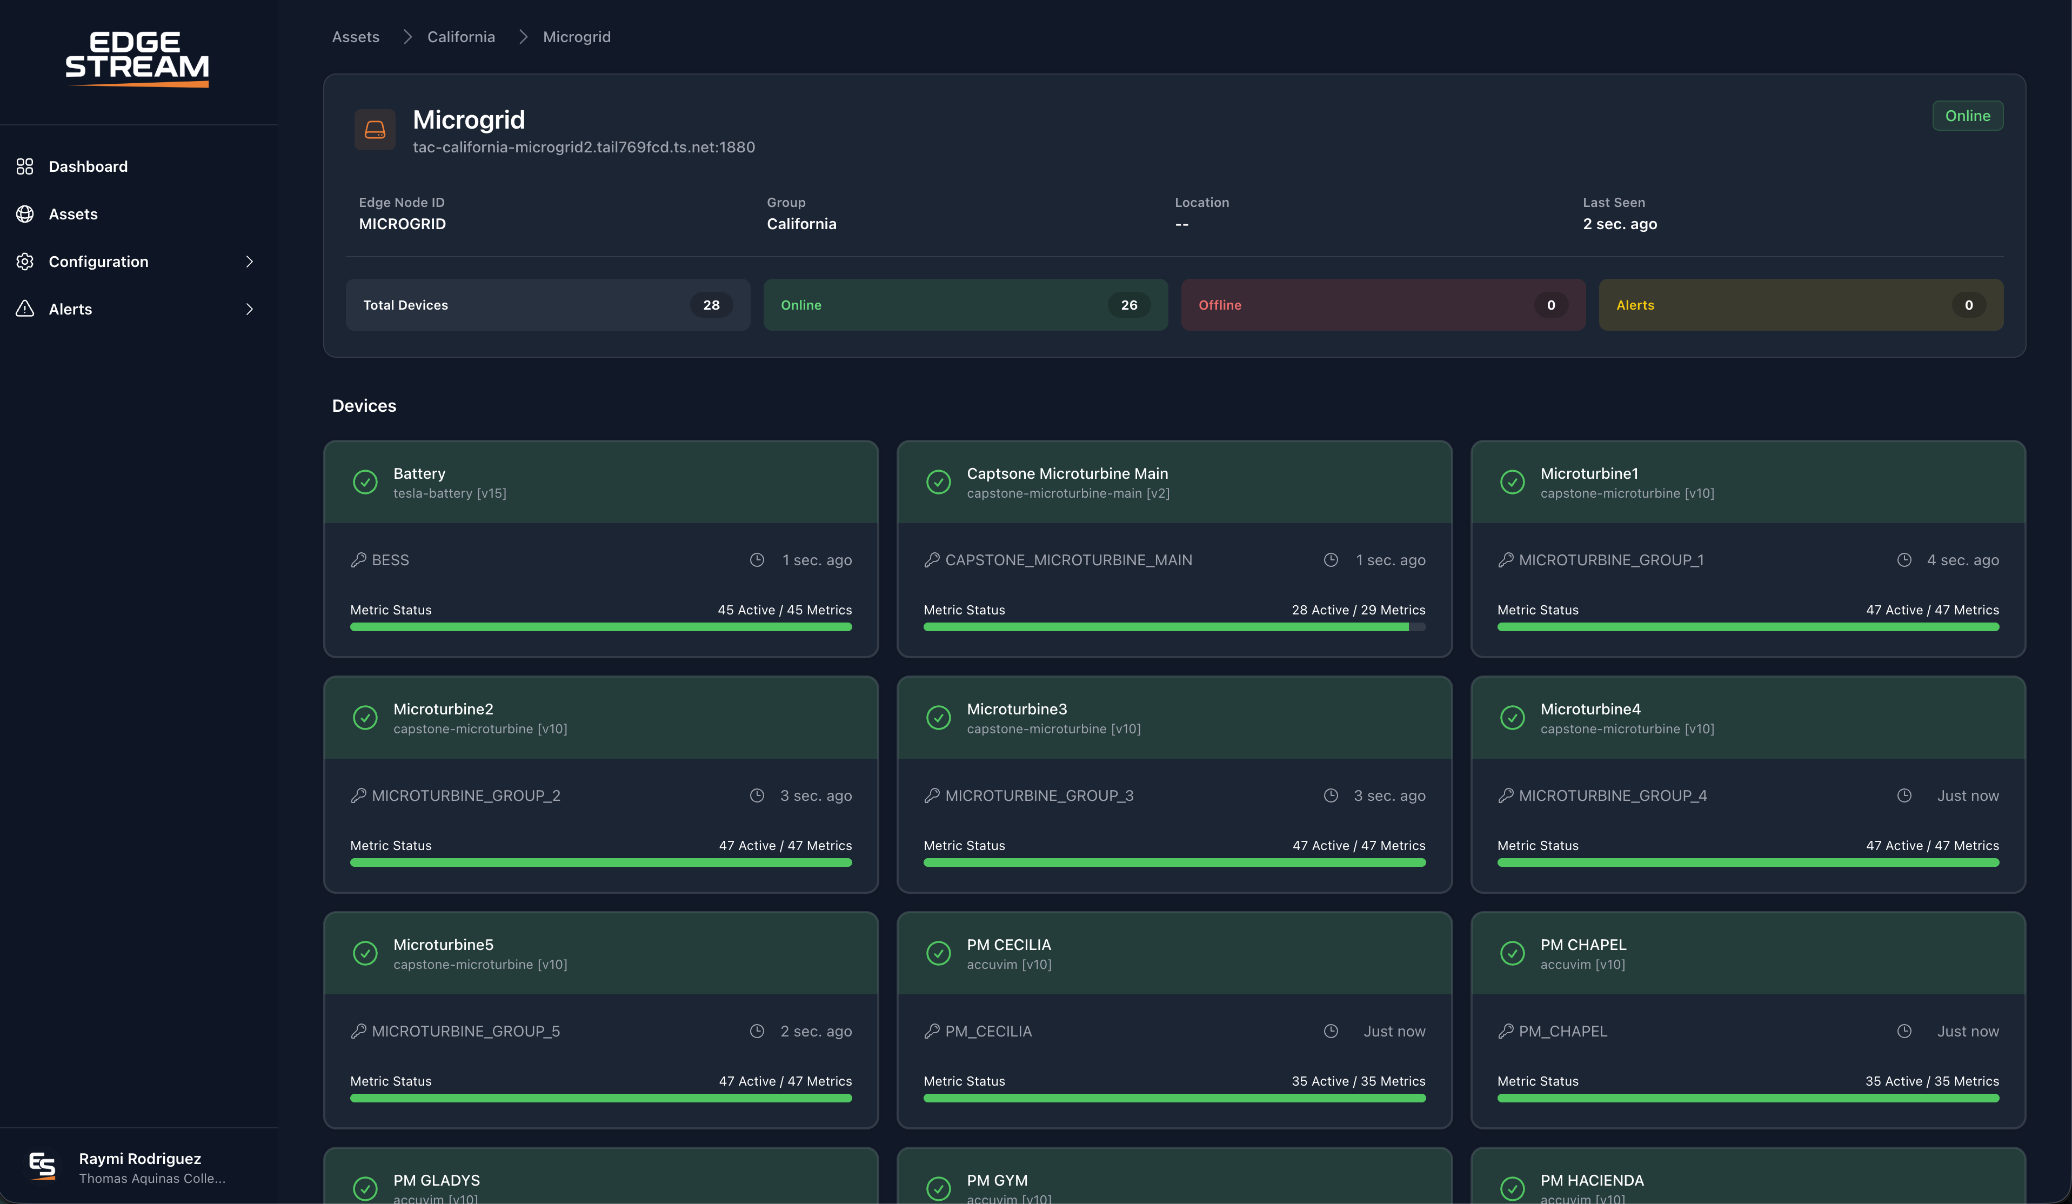Click the Configuration gear icon

tap(25, 262)
